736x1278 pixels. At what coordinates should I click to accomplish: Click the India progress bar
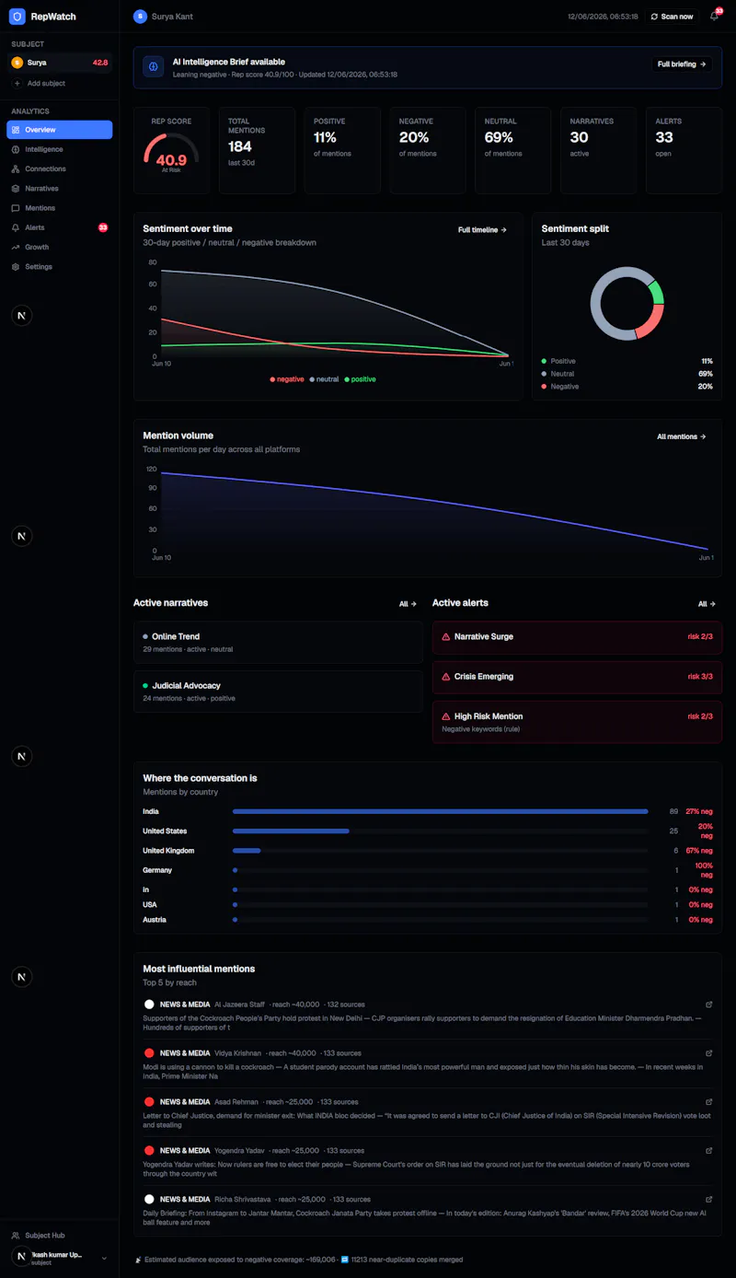(440, 812)
